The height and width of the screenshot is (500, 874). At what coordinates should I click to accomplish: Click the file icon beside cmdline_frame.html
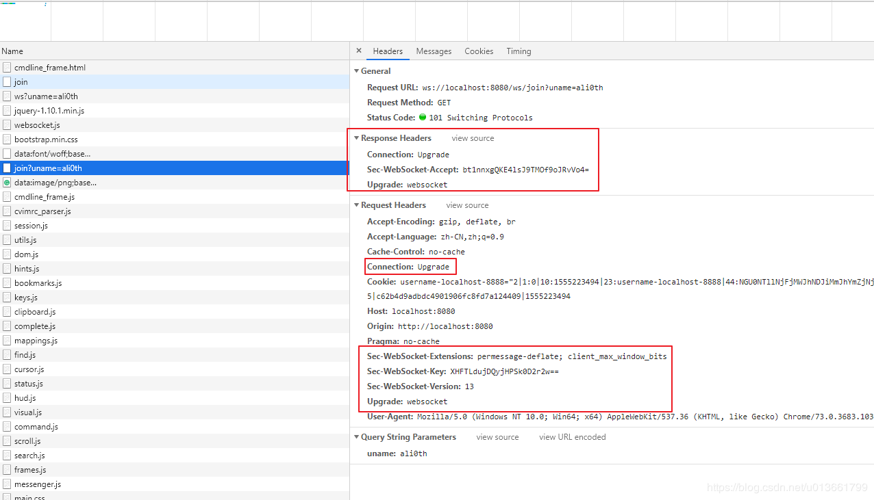click(7, 68)
